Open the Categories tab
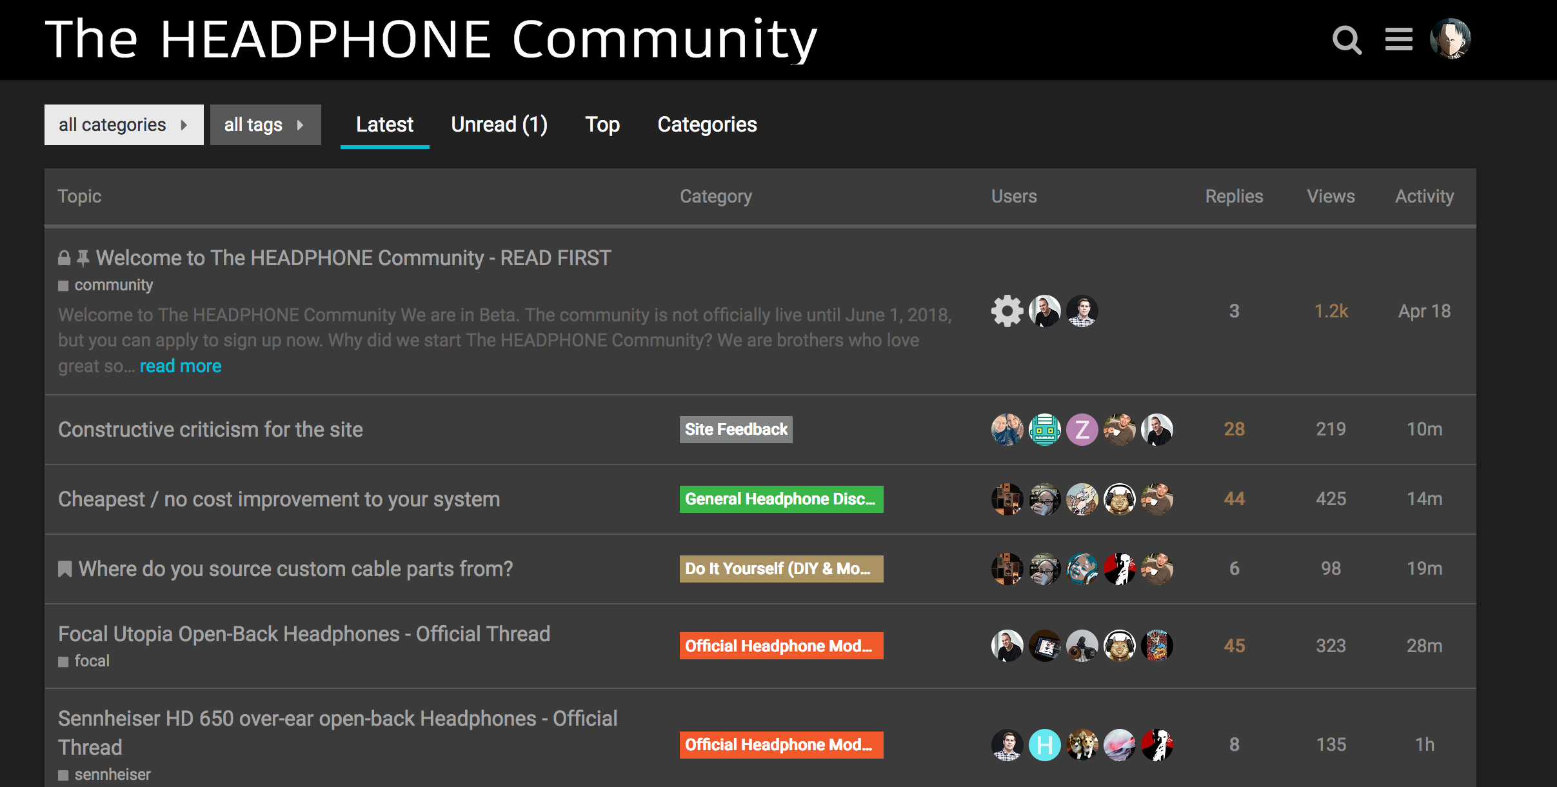This screenshot has height=787, width=1557. (x=707, y=125)
